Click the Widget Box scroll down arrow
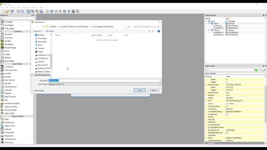The width and height of the screenshot is (267, 150). pos(34,143)
